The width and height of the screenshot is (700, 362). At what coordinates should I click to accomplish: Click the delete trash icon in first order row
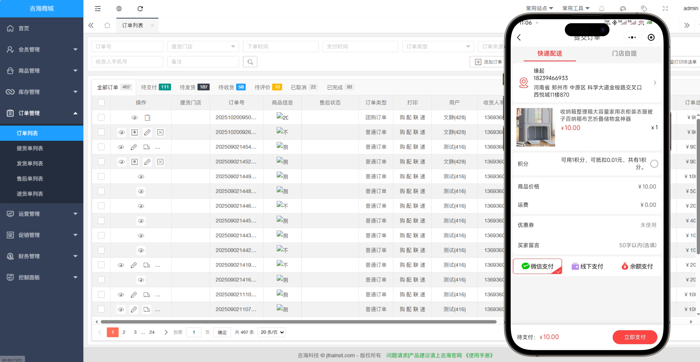(x=147, y=118)
